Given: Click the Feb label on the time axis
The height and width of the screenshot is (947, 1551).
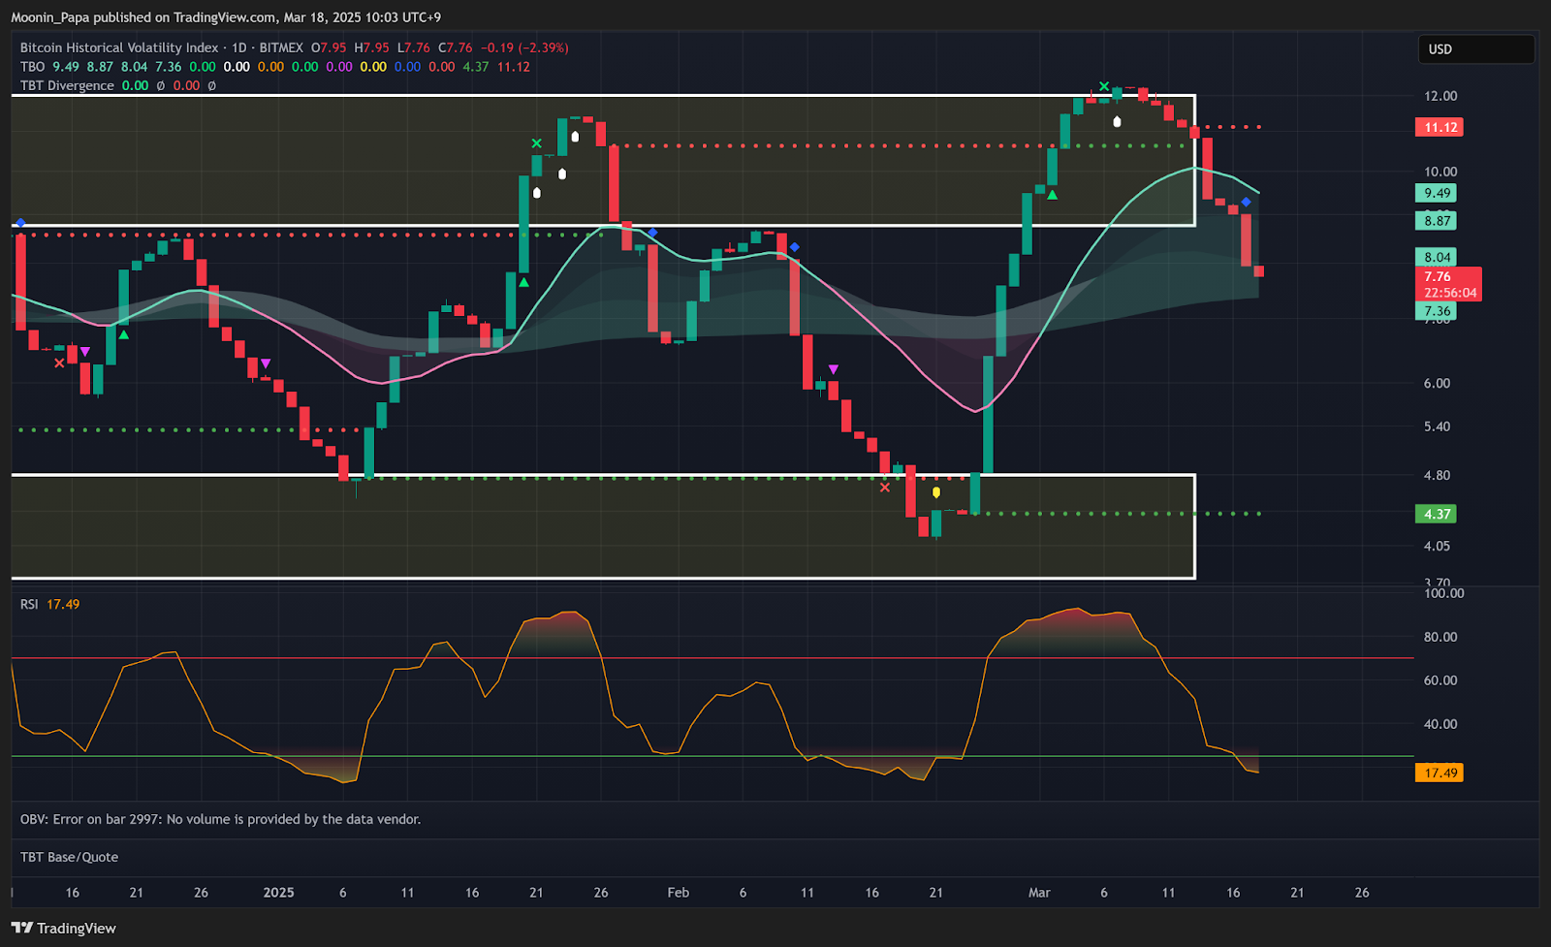Looking at the screenshot, I should [x=678, y=893].
